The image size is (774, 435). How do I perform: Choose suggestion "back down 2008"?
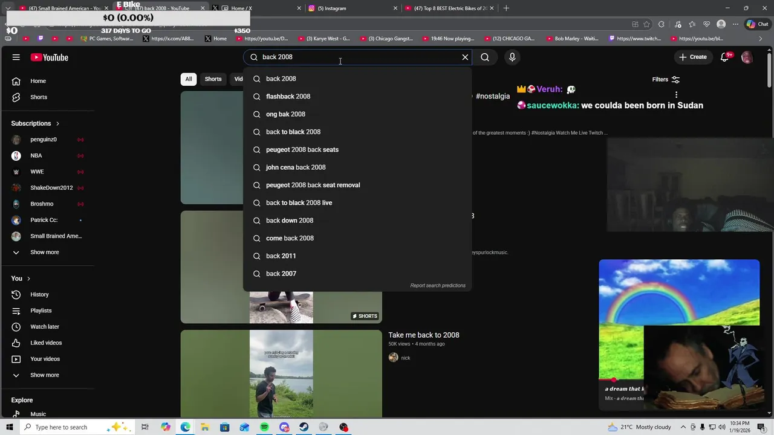click(357, 221)
